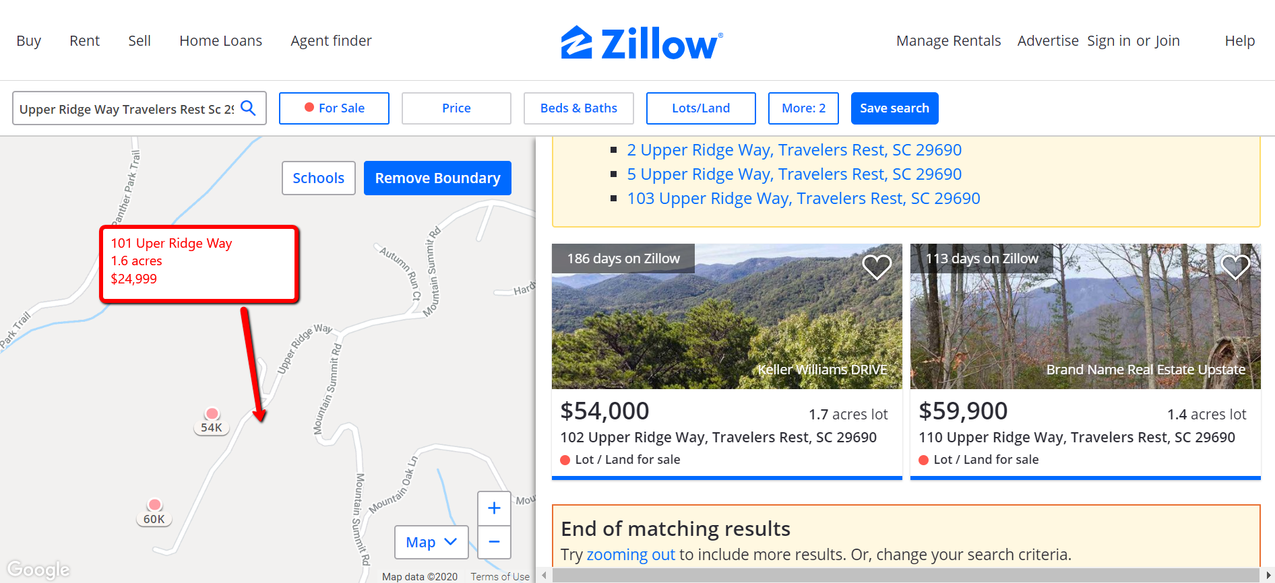
Task: Open the 103 Upper Ridge Way link
Action: point(803,199)
